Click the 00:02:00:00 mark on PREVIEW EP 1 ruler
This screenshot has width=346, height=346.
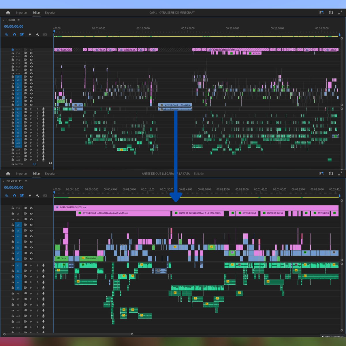coord(204,189)
